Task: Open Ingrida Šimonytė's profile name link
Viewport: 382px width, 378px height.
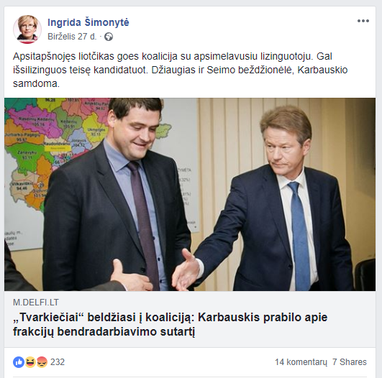Action: 88,22
